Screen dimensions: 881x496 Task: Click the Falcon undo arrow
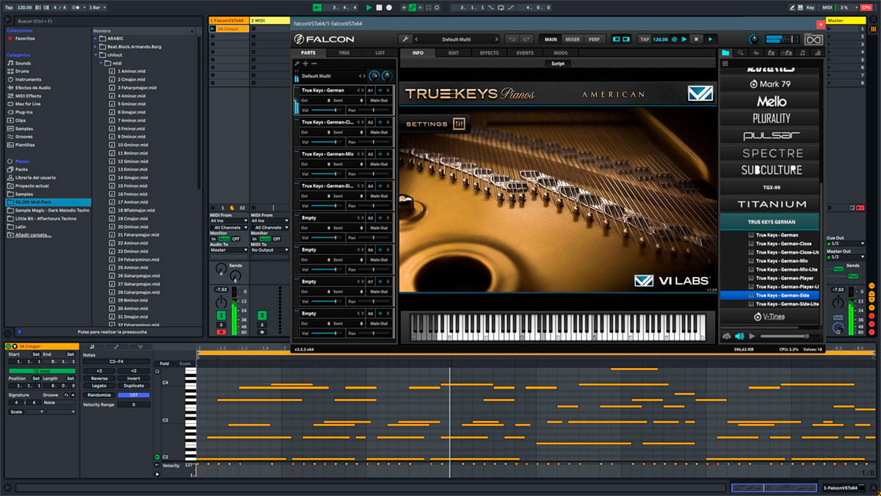[512, 39]
